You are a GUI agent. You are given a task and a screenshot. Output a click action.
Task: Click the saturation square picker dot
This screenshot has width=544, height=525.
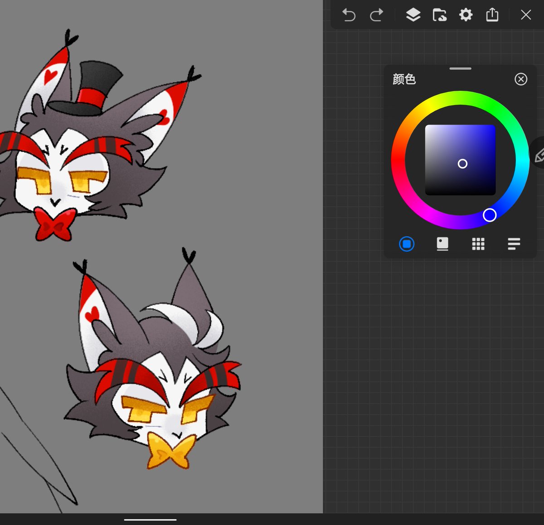click(462, 164)
